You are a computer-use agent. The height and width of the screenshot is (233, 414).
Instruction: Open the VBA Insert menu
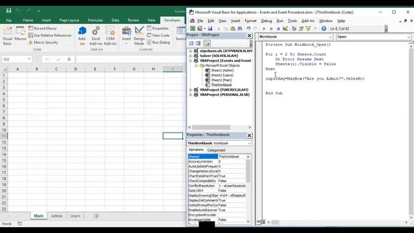point(235,21)
